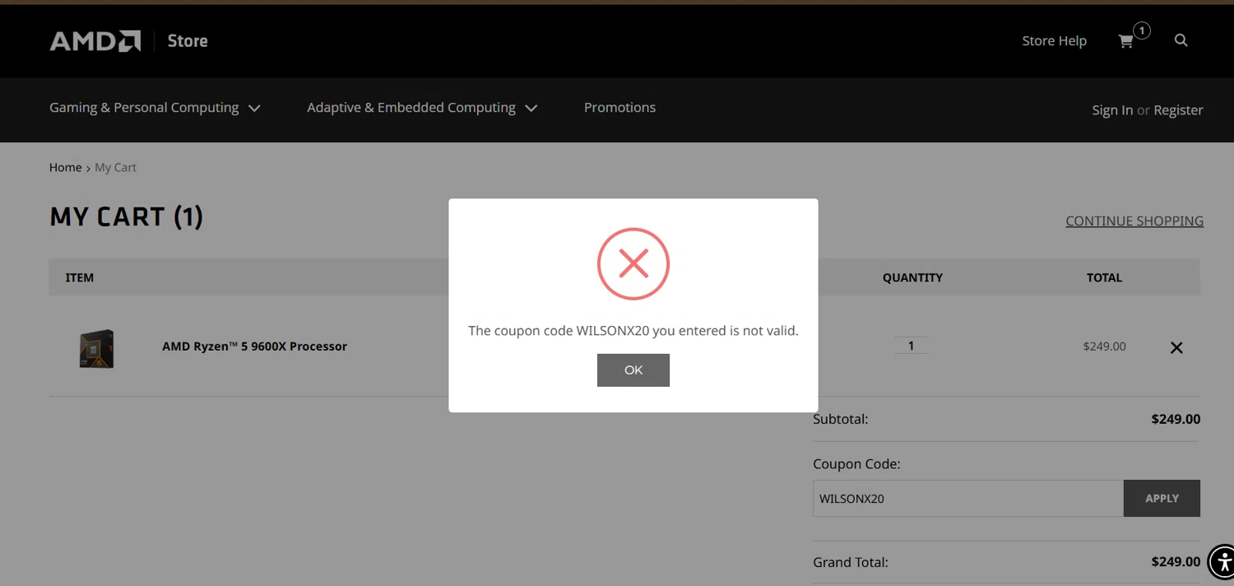
Task: Click the Coupon Code: label
Action: tap(856, 464)
